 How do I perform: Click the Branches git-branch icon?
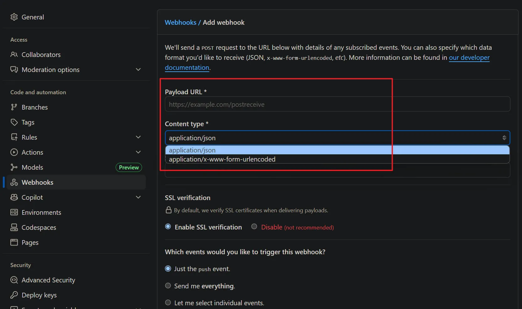pos(14,107)
